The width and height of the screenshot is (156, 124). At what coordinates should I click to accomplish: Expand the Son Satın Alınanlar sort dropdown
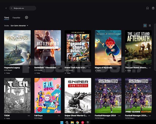click(19, 26)
